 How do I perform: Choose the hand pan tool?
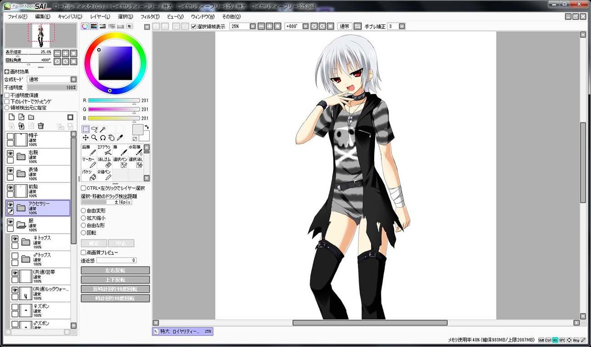click(x=111, y=137)
